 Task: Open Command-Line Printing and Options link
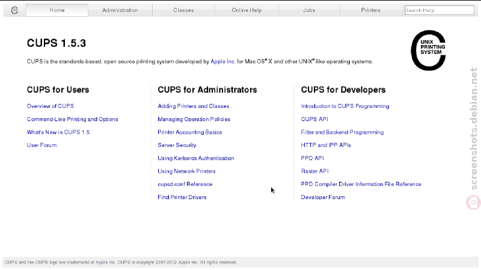[72, 119]
